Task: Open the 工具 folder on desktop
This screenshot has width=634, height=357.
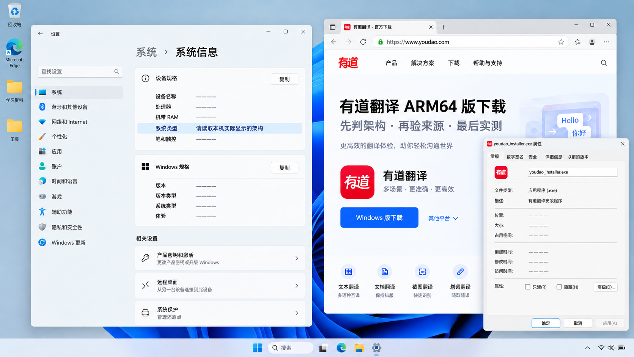Action: pyautogui.click(x=14, y=130)
